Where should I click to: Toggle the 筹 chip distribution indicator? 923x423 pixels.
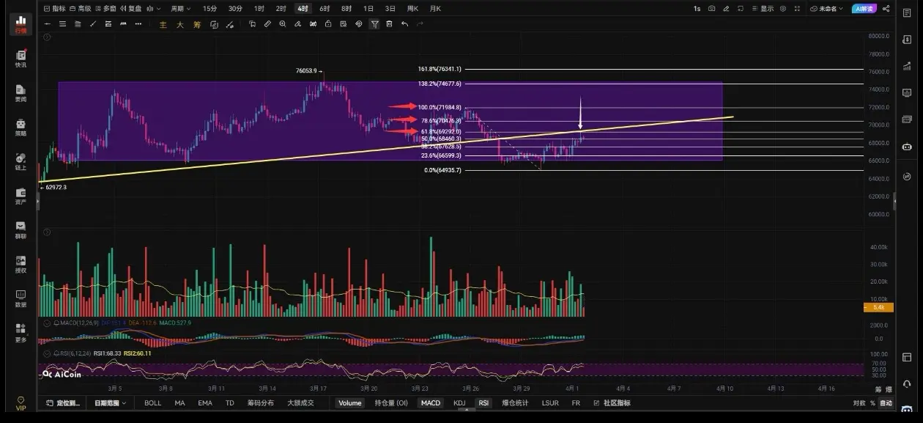(196, 24)
